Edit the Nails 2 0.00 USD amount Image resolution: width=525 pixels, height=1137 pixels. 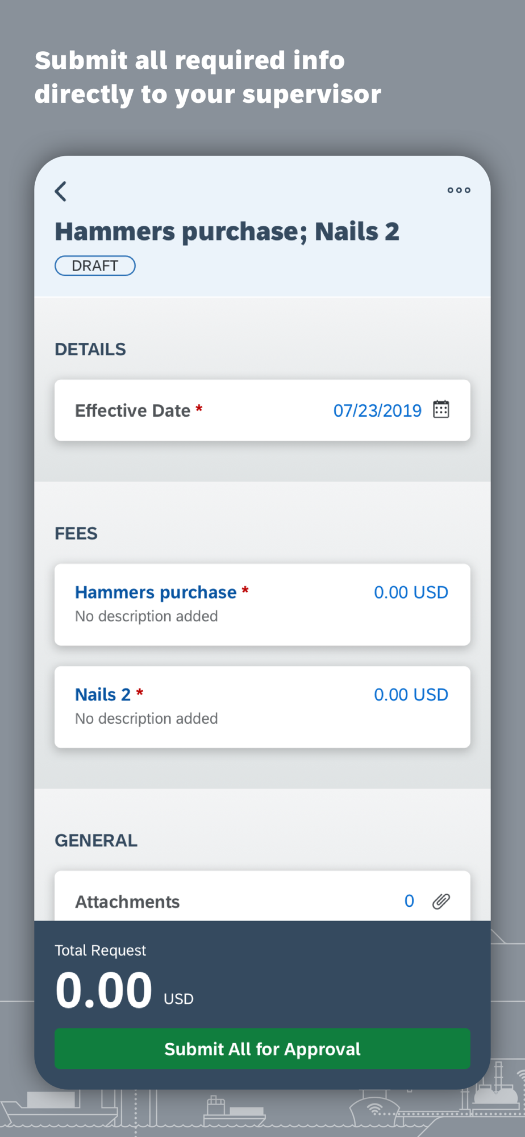(x=411, y=695)
